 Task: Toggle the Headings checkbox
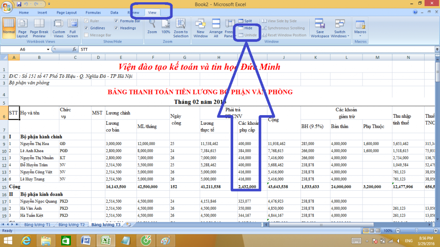116,28
